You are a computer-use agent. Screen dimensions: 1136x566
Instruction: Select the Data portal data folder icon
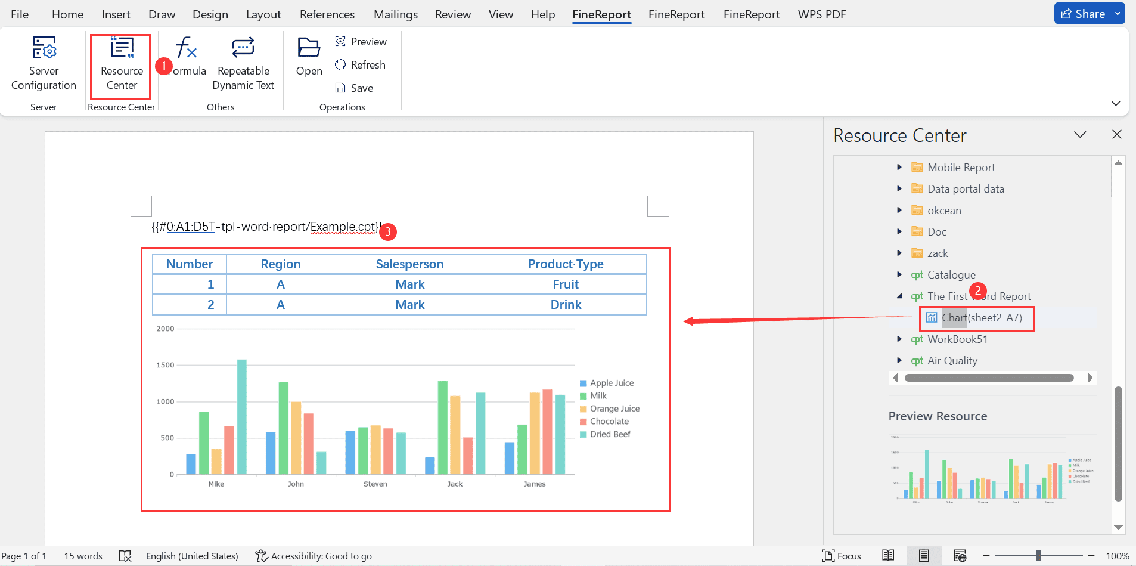click(917, 189)
